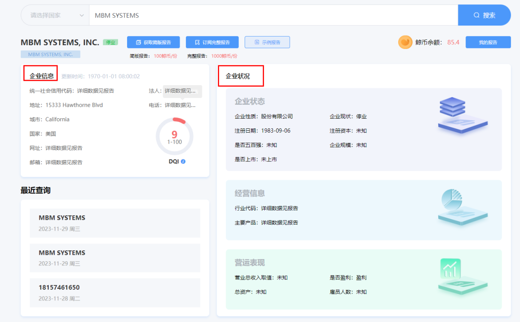Click the green 停业 status badge
The height and width of the screenshot is (322, 520).
[x=110, y=42]
